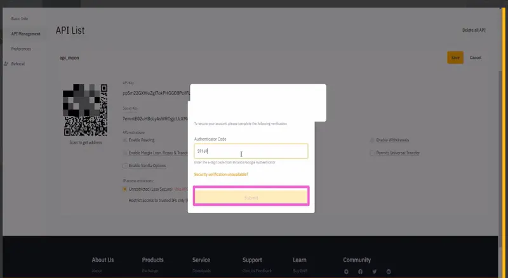This screenshot has height=278, width=508.
Task: Click the Save button for api_moon
Action: [x=455, y=58]
